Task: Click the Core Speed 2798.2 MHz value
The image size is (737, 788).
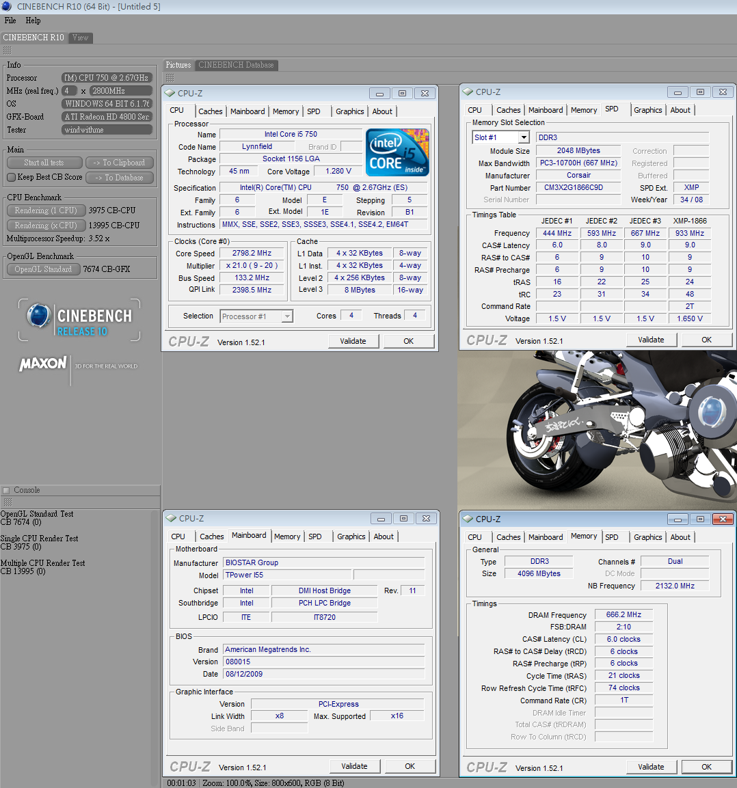Action: coord(252,254)
